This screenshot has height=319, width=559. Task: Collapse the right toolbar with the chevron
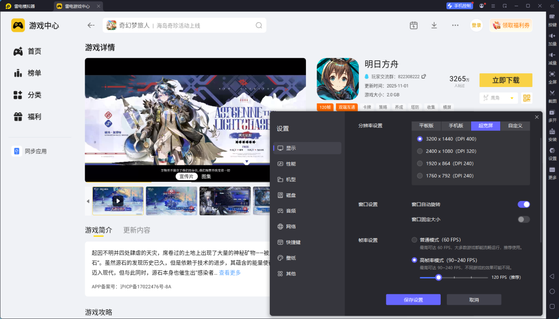[x=551, y=6]
